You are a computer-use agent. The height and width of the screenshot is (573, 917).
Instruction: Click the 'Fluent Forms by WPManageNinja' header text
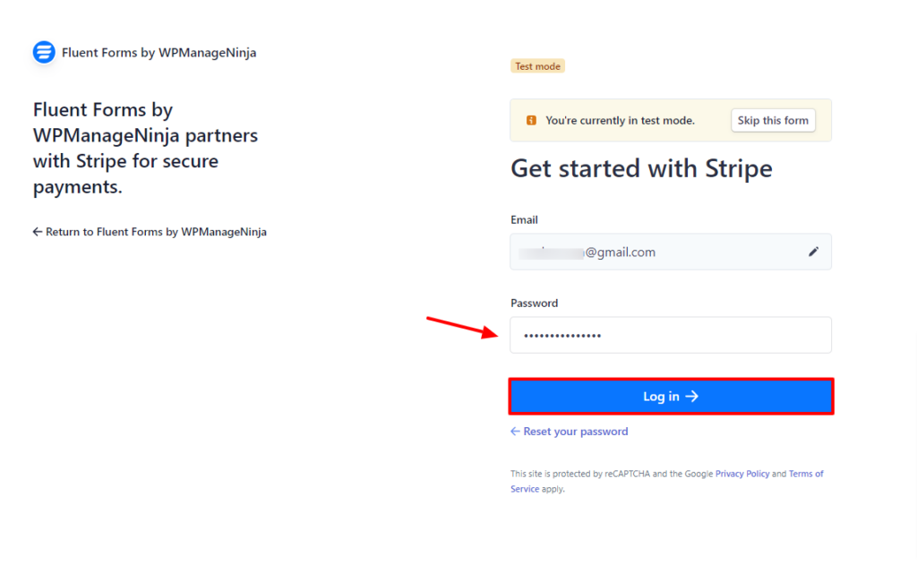159,53
